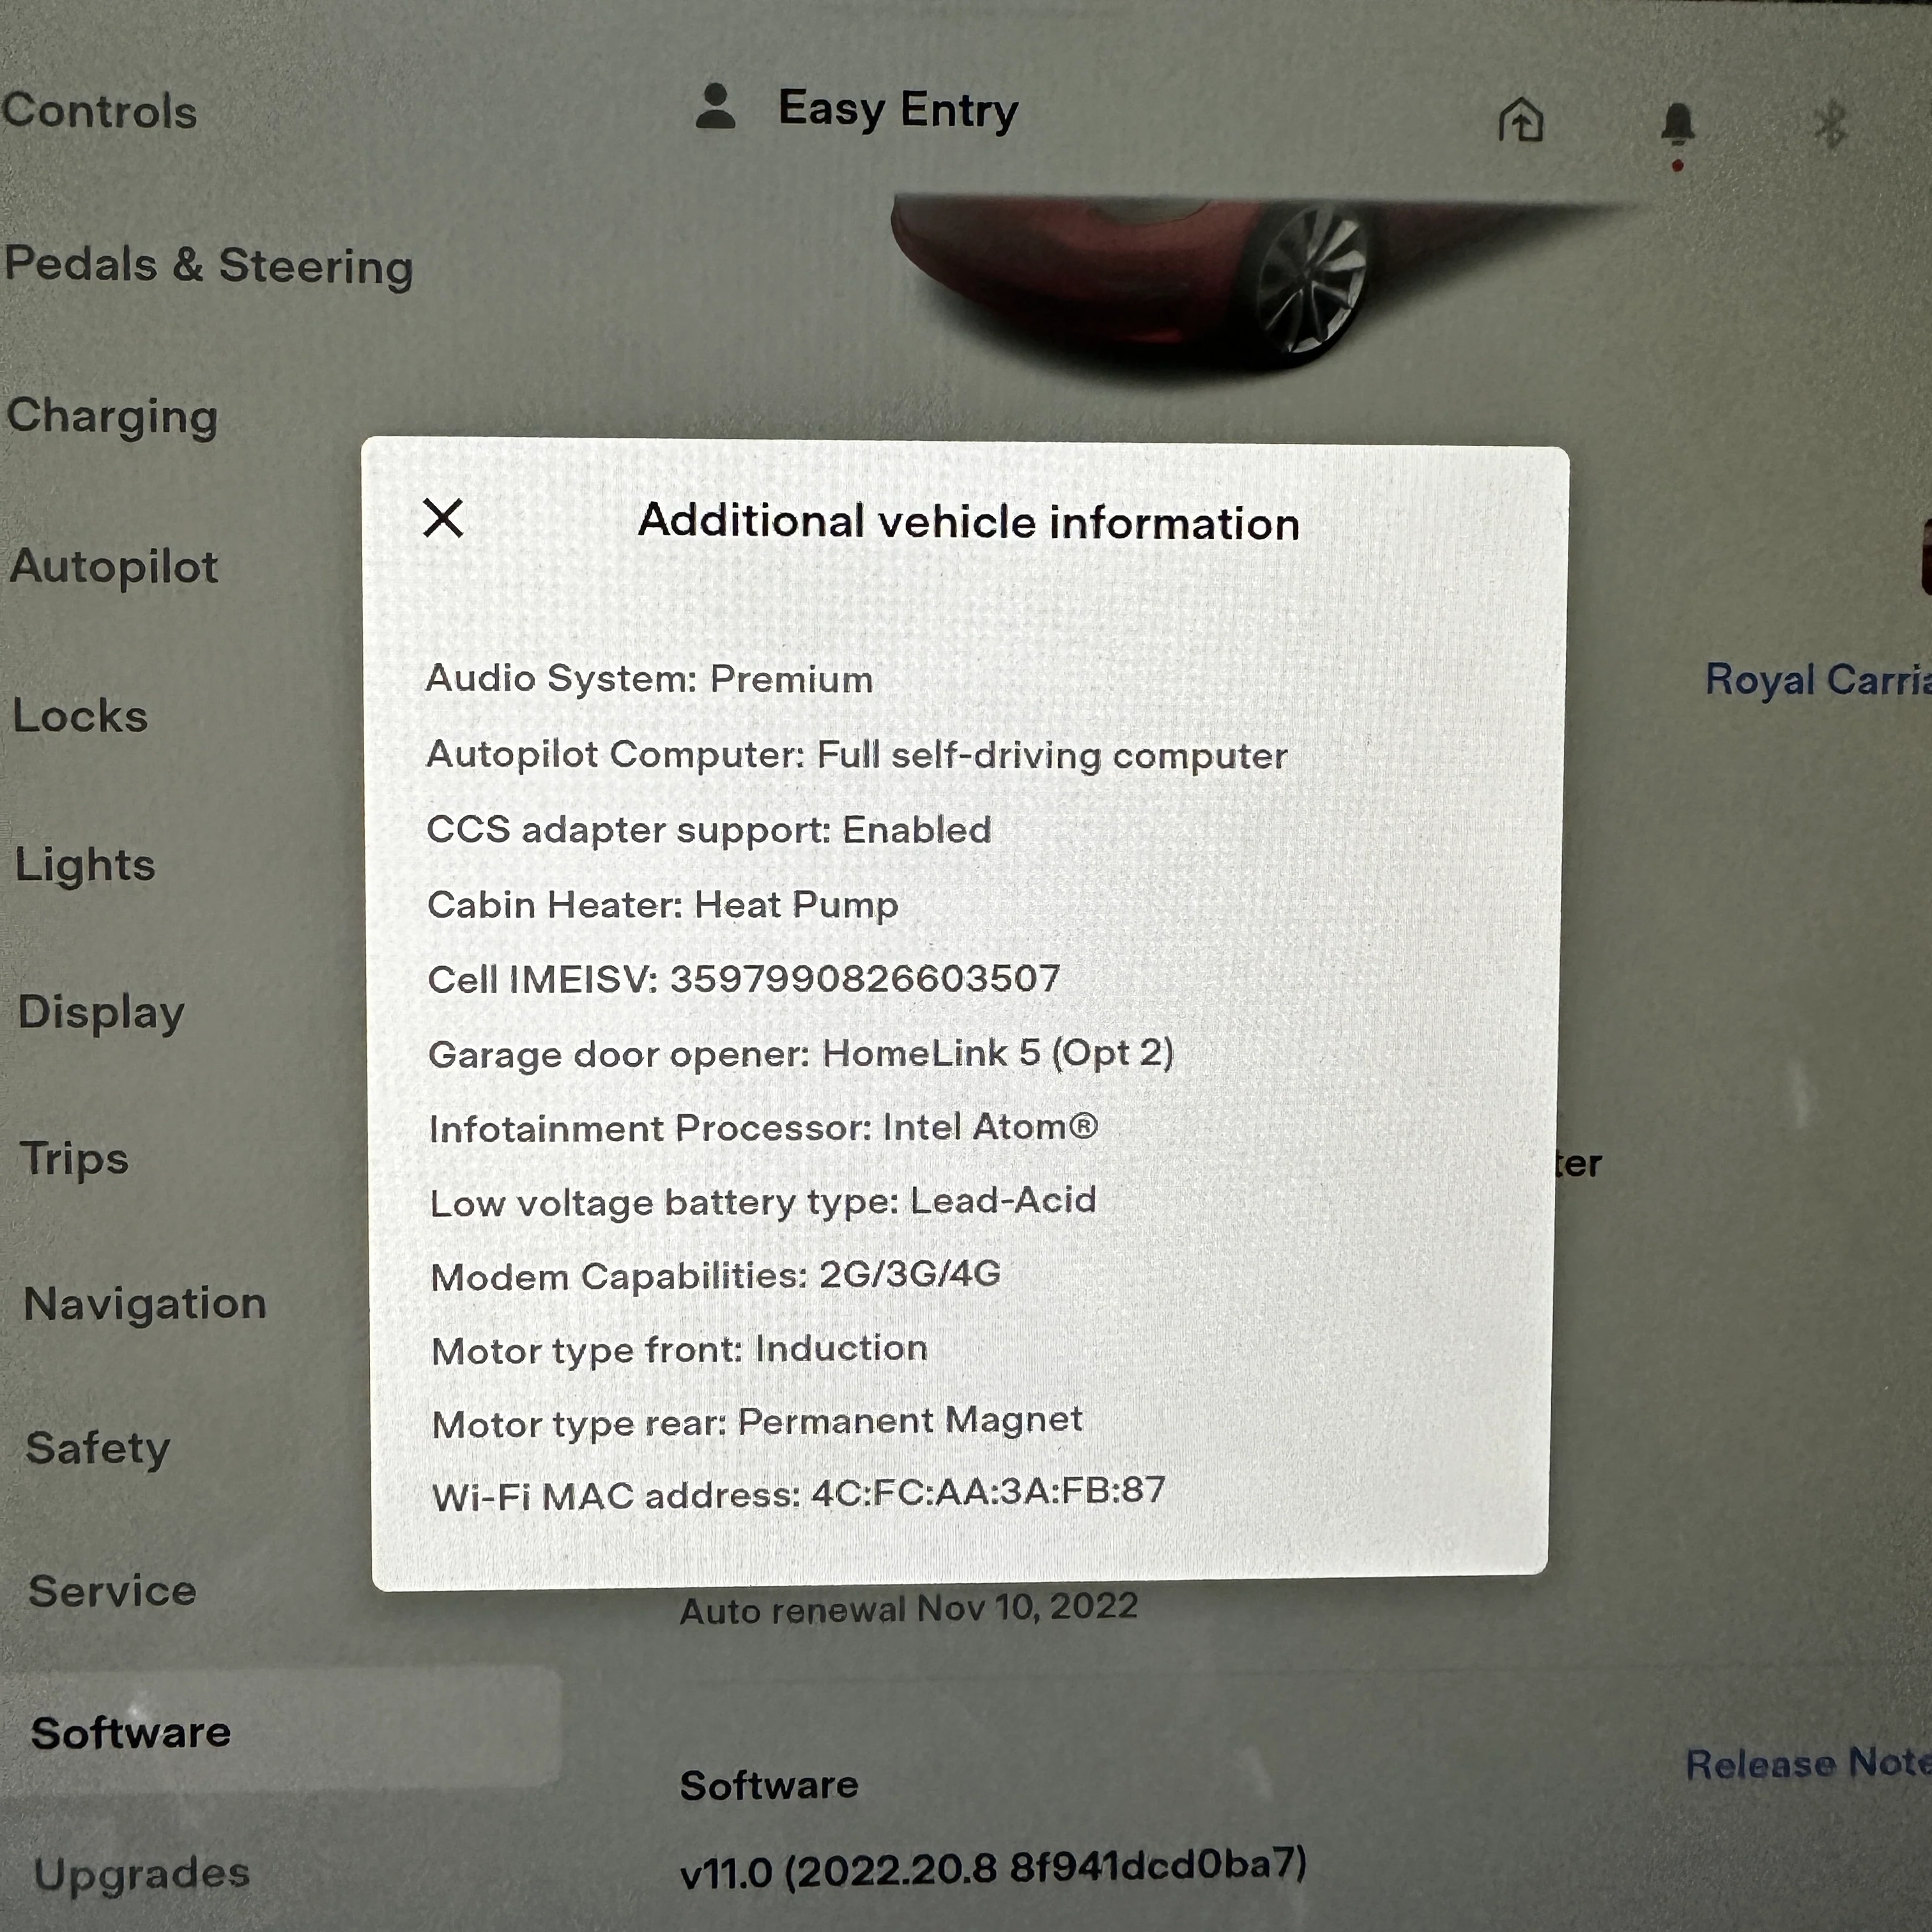Select the Low voltage battery type line
Viewport: 1932px width, 1932px height.
(x=763, y=1202)
